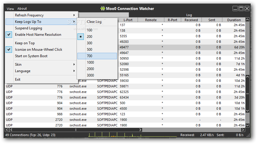Switch to the Log tab
257x144 pixels.
(x=189, y=15)
